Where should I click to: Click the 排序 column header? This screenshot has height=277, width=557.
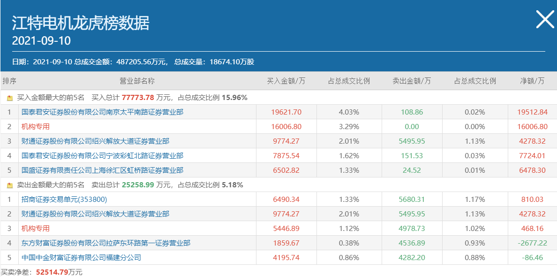pos(9,81)
